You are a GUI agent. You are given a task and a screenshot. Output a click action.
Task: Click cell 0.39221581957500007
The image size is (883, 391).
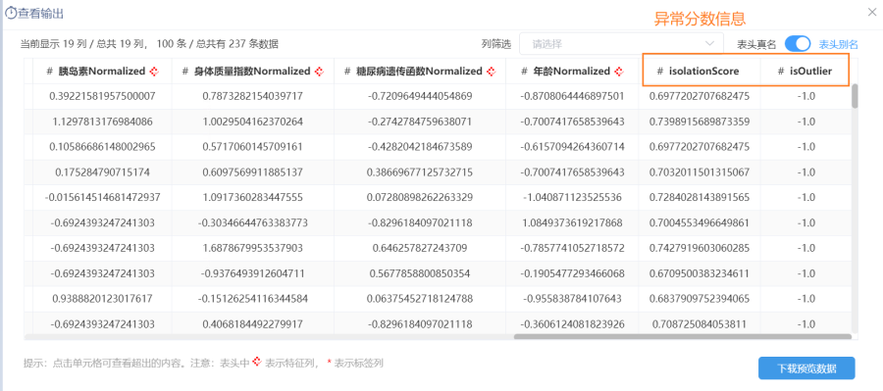(x=102, y=96)
